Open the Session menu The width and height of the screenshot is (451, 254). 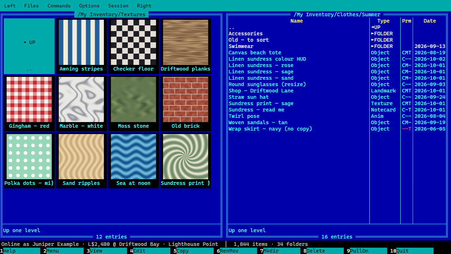click(118, 6)
